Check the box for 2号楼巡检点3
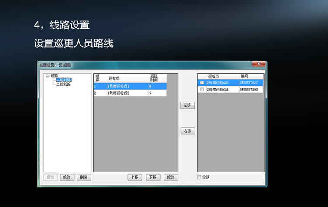Image resolution: width=328 pixels, height=207 pixels. pyautogui.click(x=202, y=83)
